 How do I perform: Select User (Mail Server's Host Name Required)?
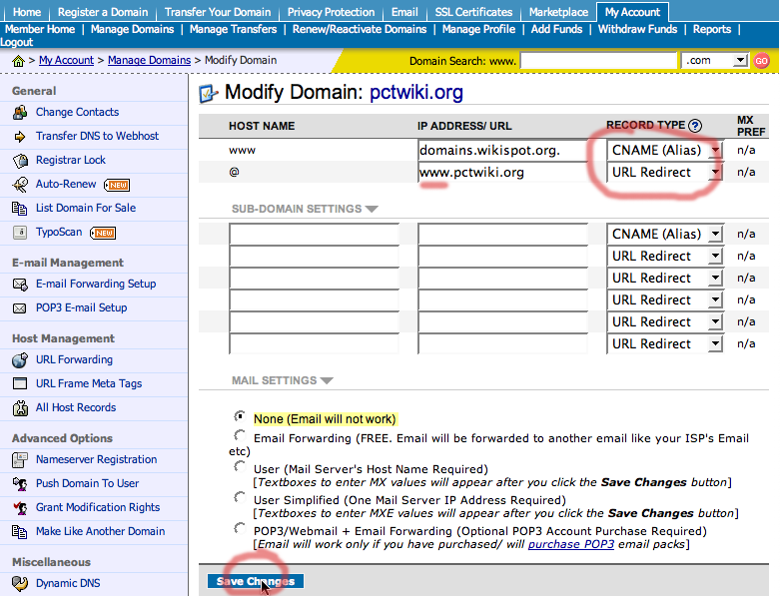point(240,467)
